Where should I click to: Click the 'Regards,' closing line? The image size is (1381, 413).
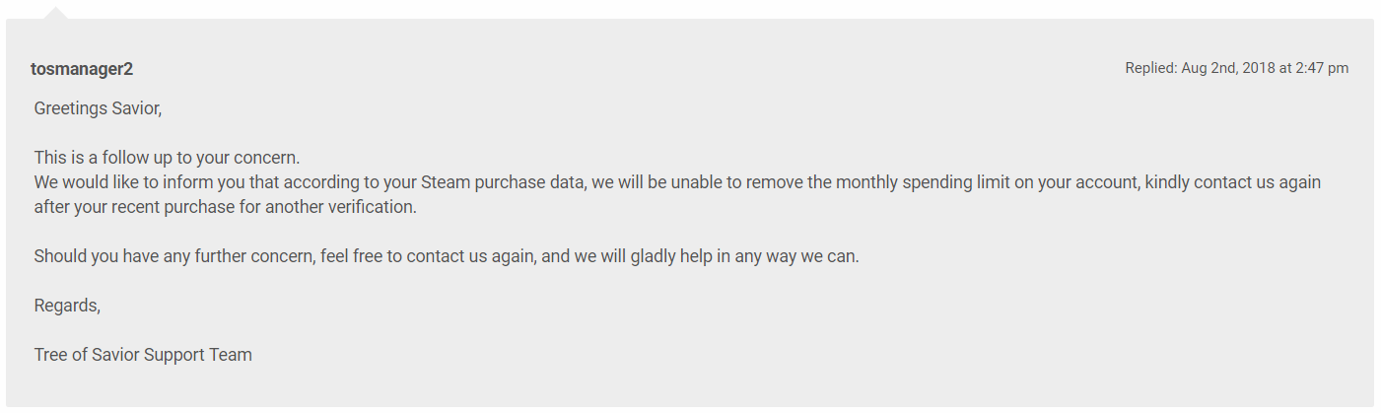click(x=67, y=306)
